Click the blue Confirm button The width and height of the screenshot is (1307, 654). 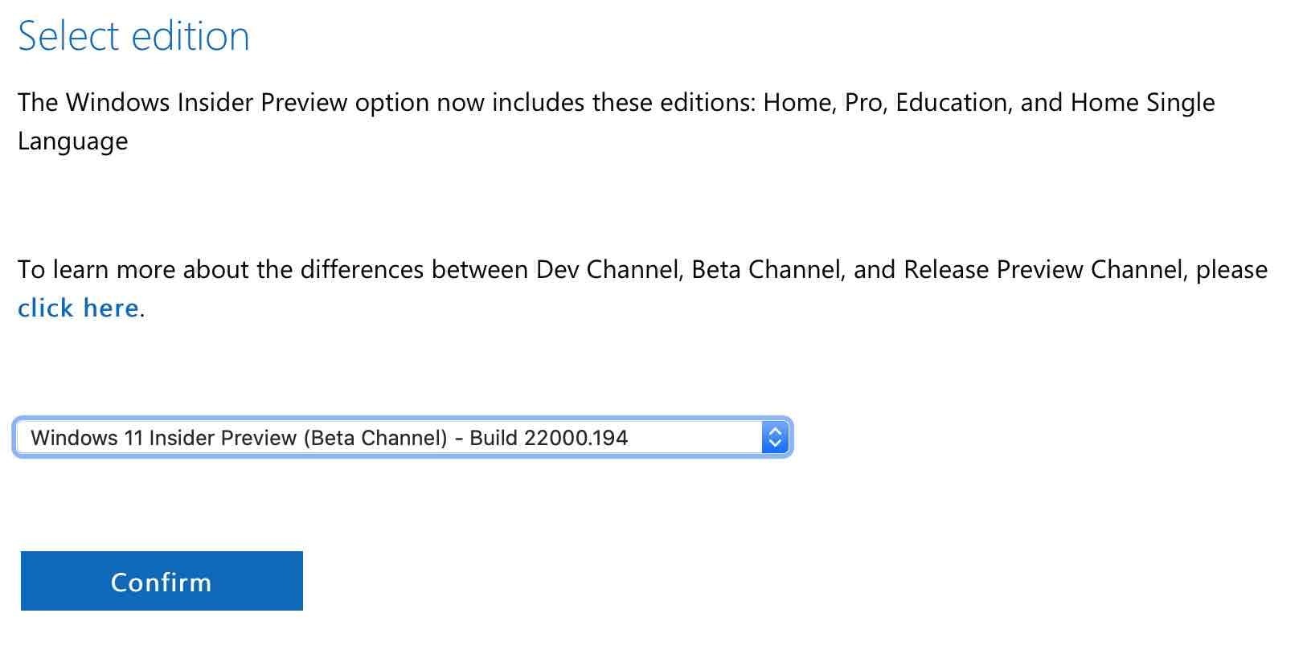point(162,581)
